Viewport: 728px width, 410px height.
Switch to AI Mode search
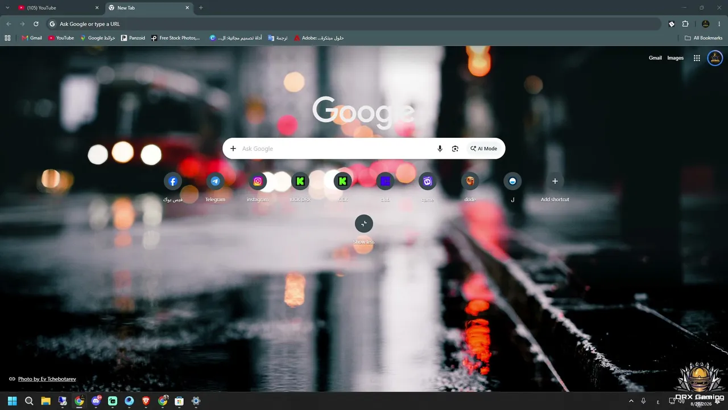click(x=483, y=149)
